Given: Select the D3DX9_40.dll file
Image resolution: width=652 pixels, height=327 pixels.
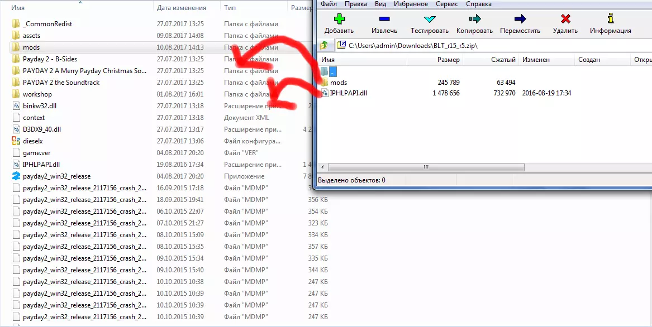Looking at the screenshot, I should point(41,129).
